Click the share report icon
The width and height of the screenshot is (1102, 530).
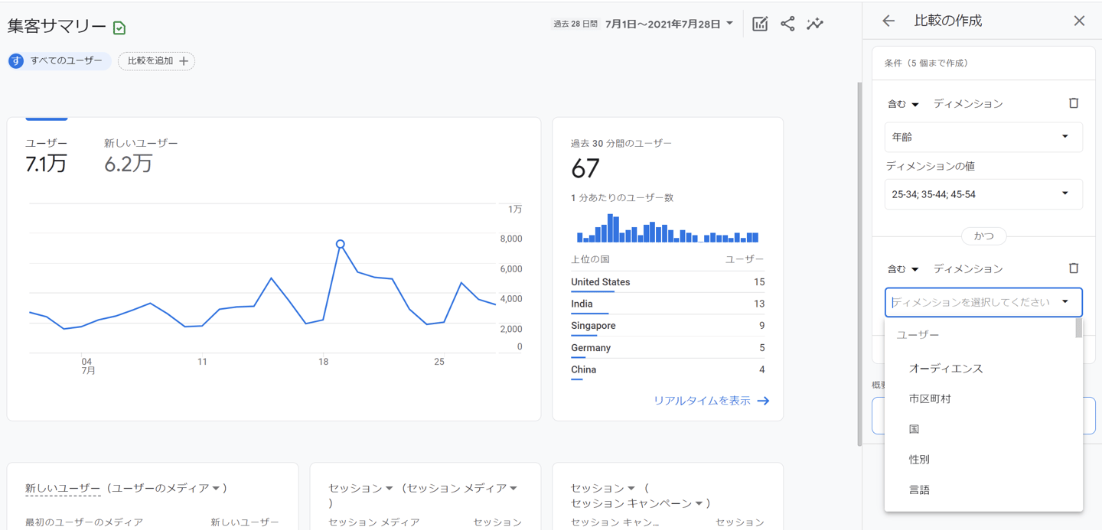[x=787, y=24]
